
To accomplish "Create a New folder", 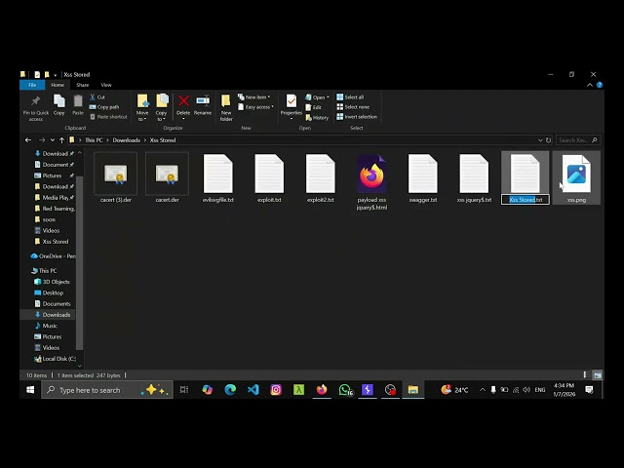I will coord(226,107).
